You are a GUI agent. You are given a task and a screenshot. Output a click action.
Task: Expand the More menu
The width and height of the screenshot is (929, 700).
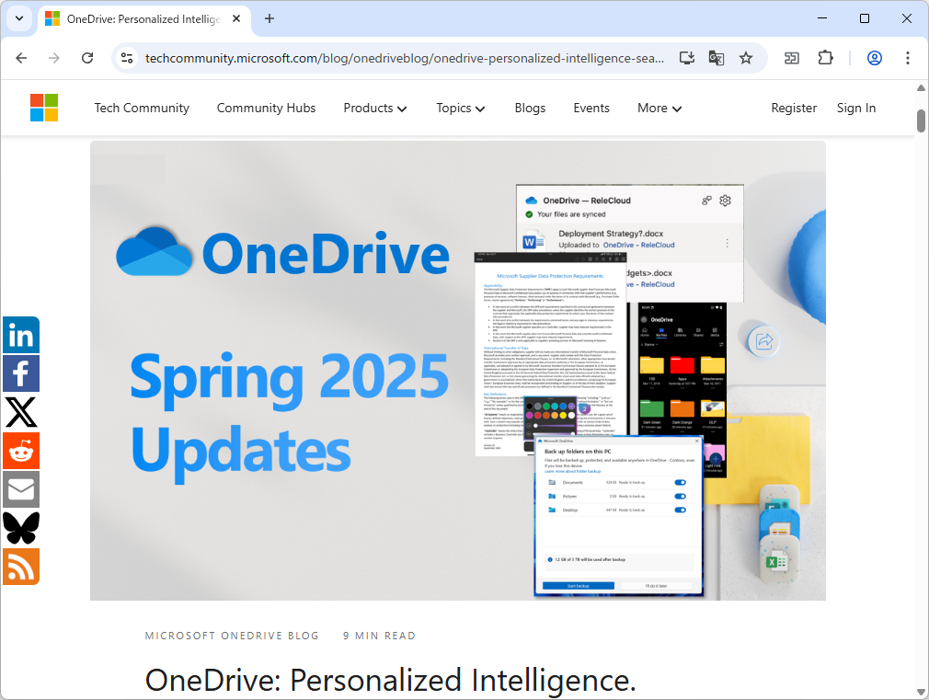[x=659, y=108]
